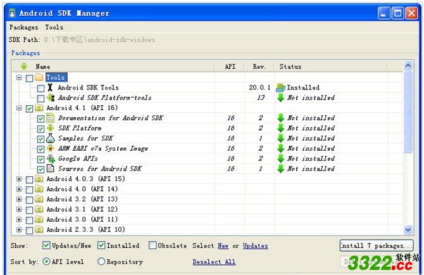Click the Deselect All link
Viewport: 424px width, 275px height.
pyautogui.click(x=214, y=262)
